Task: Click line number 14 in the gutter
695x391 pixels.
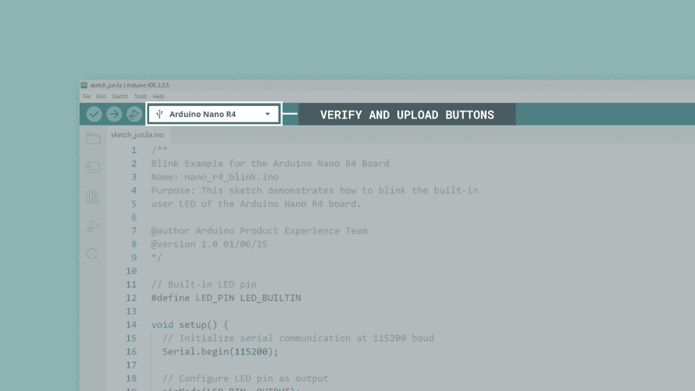Action: point(131,325)
